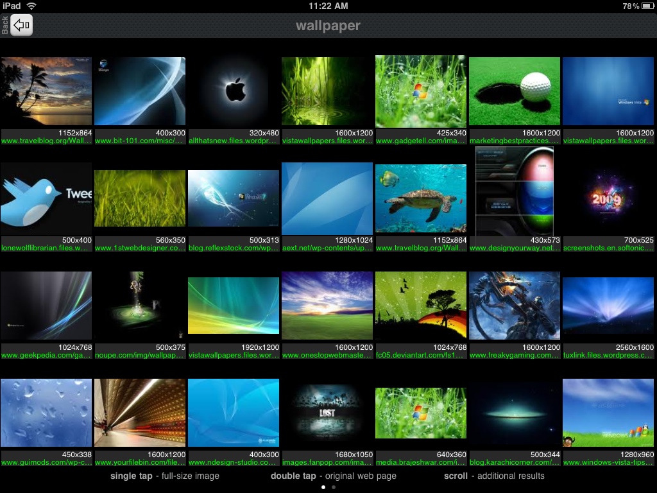
Task: Visit the fc05.deviantart.com link
Action: (420, 353)
